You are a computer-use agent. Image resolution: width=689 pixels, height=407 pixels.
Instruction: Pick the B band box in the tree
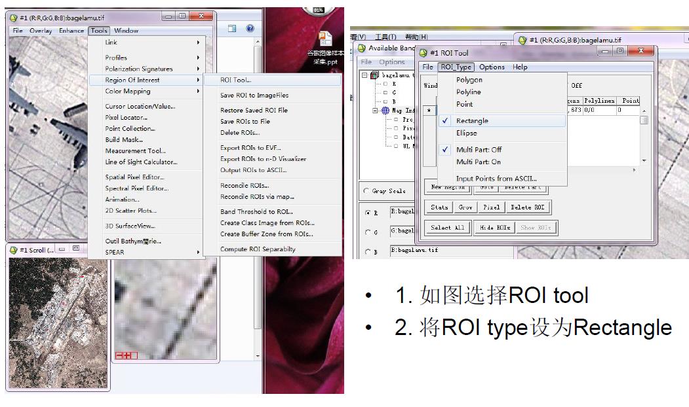pos(385,101)
